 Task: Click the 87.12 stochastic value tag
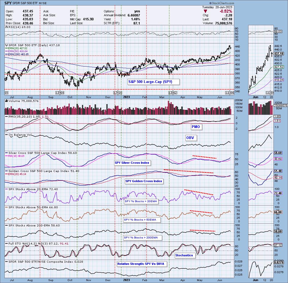pos(278,245)
